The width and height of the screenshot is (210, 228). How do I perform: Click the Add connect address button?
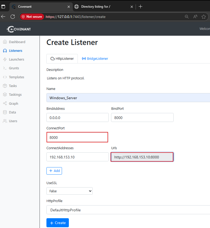[x=54, y=171]
